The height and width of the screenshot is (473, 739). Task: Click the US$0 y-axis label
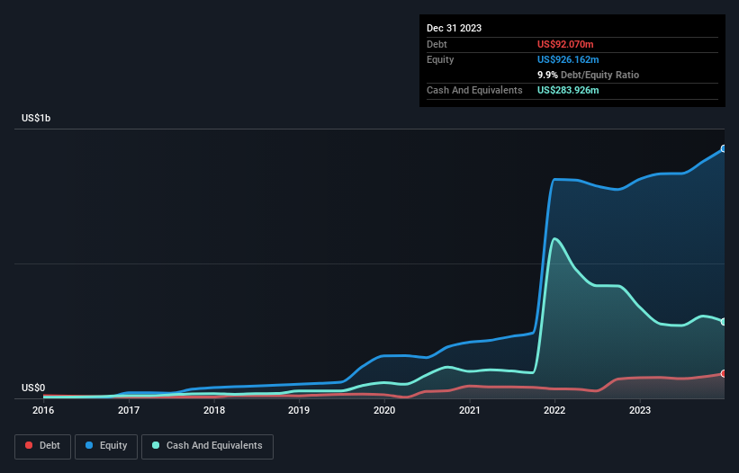[x=33, y=388]
